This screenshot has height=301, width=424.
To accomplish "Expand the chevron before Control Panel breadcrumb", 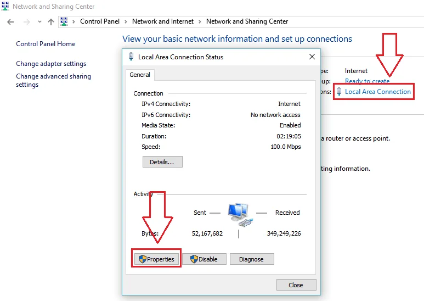I will [x=74, y=21].
